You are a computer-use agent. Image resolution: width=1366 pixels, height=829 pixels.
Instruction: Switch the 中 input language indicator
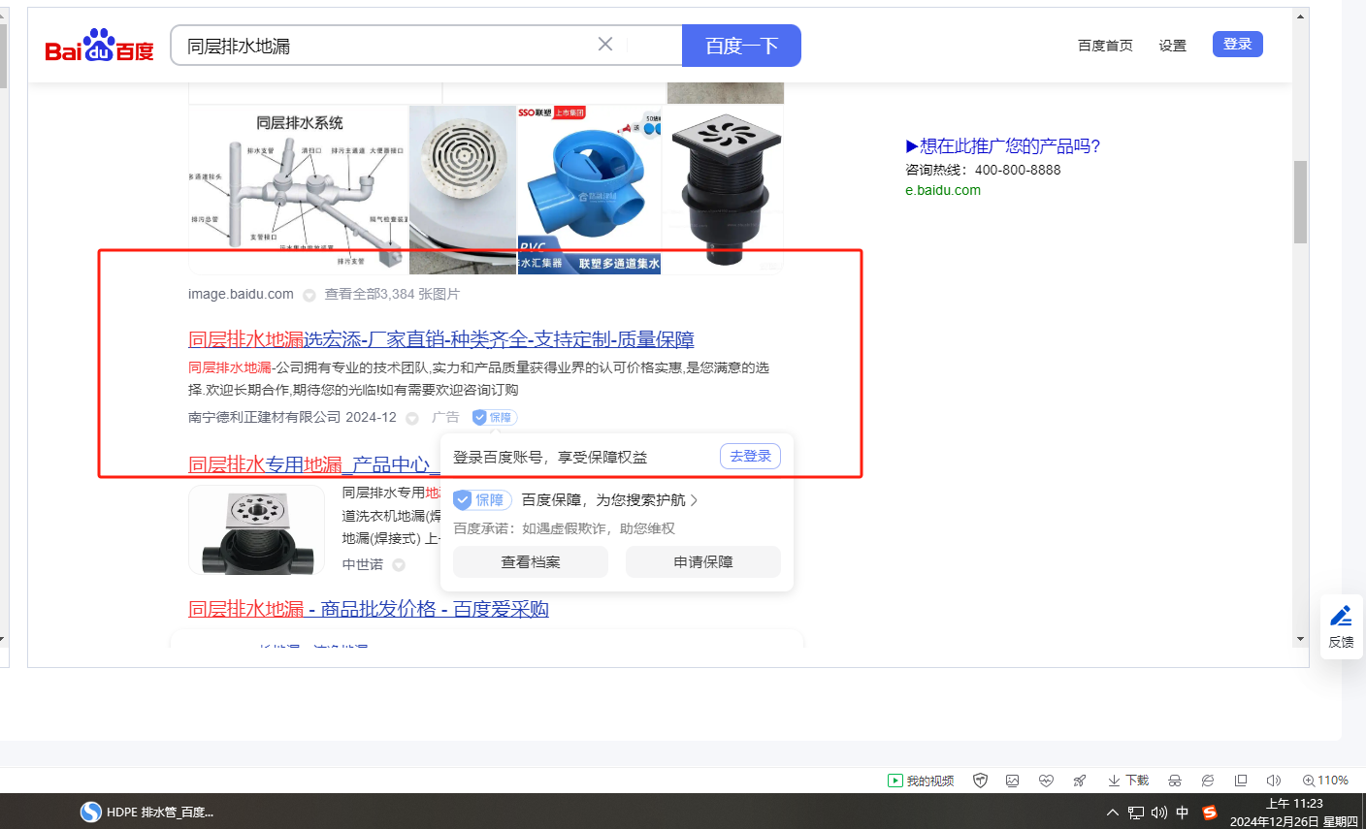click(x=1183, y=813)
